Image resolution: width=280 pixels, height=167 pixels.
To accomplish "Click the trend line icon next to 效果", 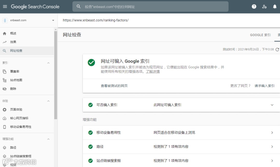I will (x=4, y=42).
